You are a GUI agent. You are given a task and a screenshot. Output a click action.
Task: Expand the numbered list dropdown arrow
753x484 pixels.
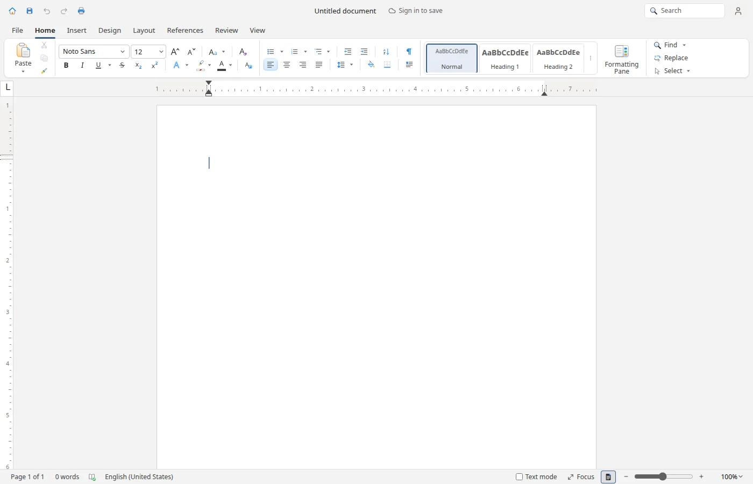[306, 52]
